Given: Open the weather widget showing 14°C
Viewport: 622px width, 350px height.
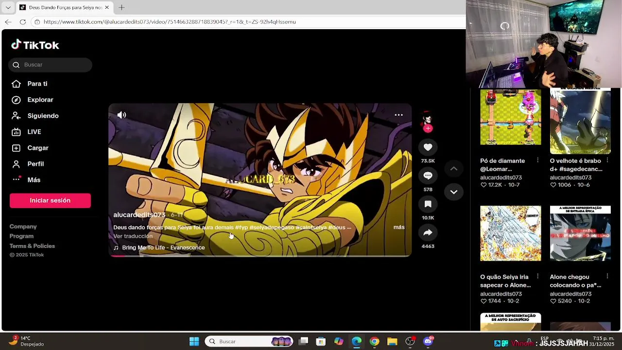Looking at the screenshot, I should pyautogui.click(x=27, y=341).
